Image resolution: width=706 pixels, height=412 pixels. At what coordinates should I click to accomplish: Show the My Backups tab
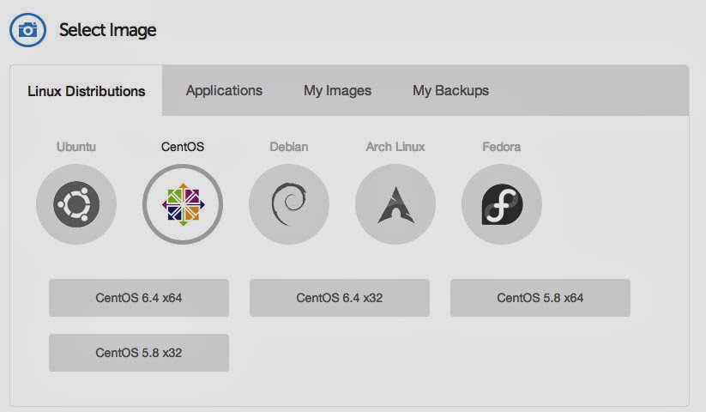450,90
